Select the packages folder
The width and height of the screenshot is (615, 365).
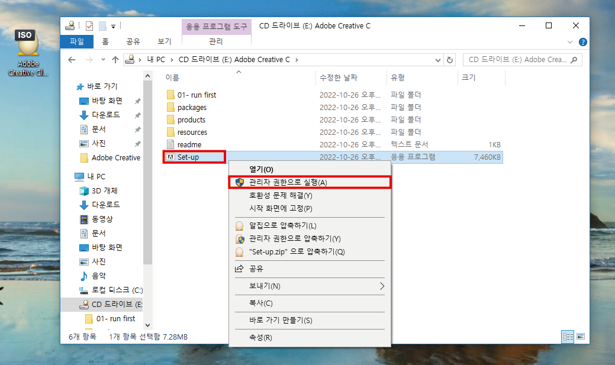192,108
